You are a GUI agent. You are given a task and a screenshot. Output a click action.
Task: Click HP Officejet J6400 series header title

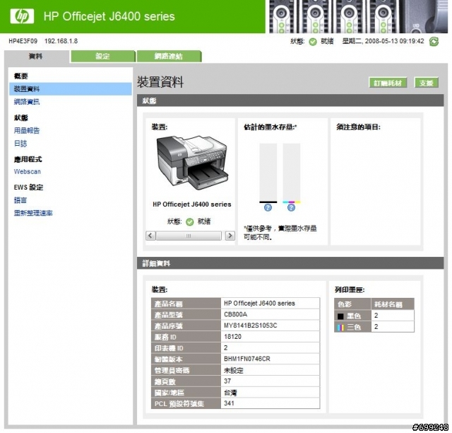pos(109,16)
